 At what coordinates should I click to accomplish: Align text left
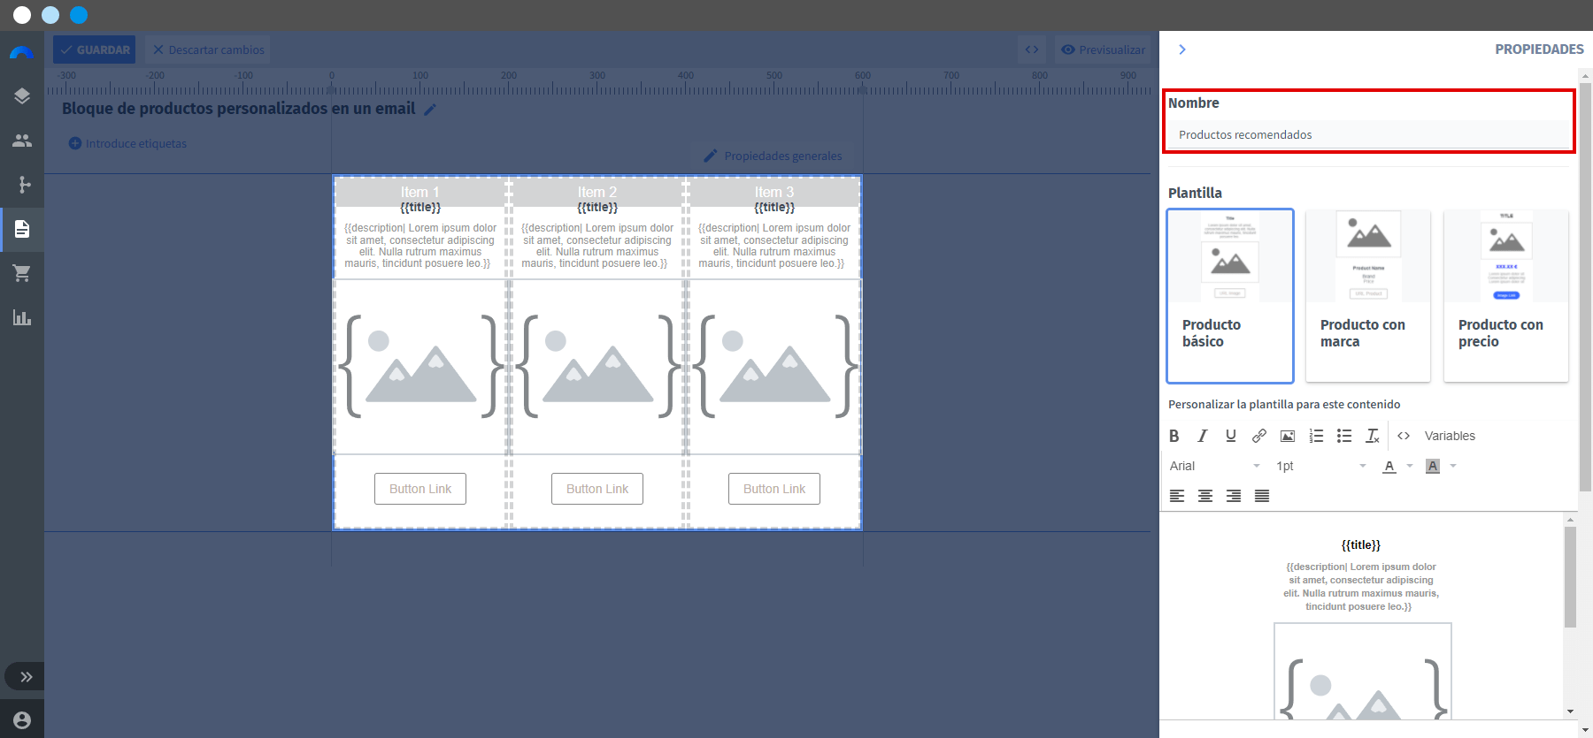tap(1177, 496)
